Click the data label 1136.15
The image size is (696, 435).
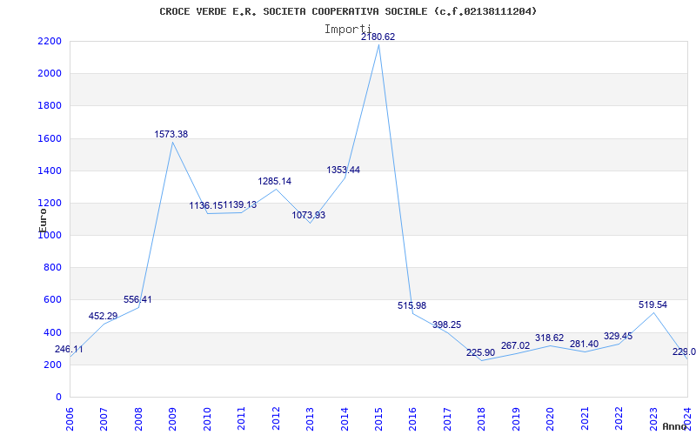pos(206,205)
